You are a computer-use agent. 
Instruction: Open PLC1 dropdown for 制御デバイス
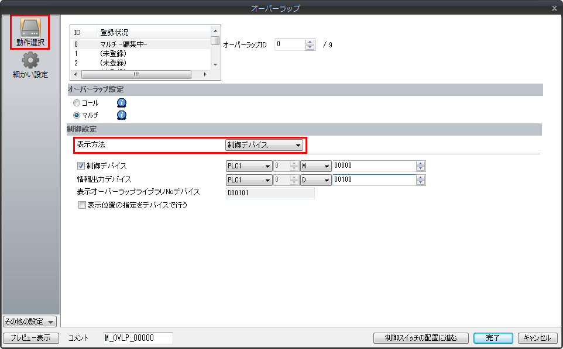pyautogui.click(x=249, y=166)
